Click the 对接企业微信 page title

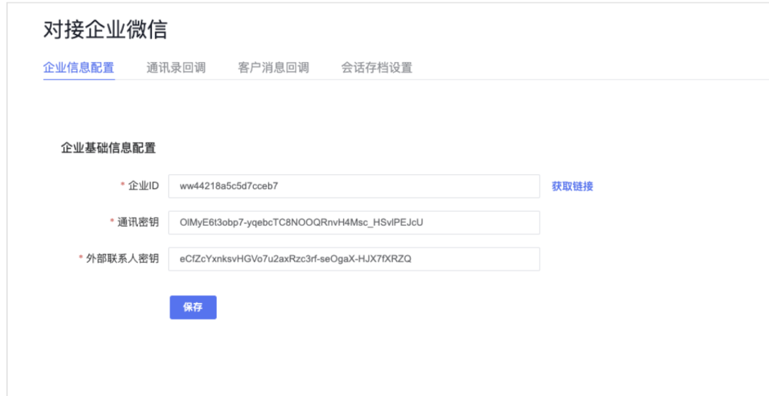click(105, 30)
